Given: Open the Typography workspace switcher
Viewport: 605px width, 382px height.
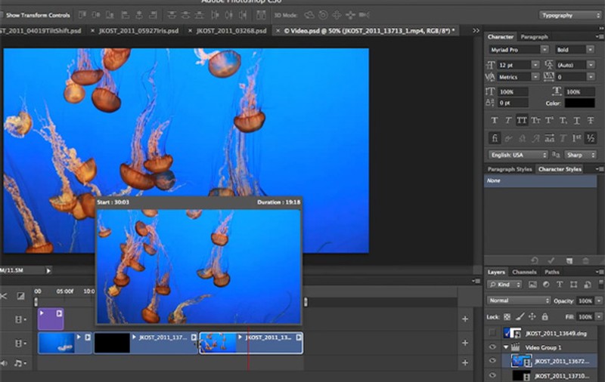Looking at the screenshot, I should pyautogui.click(x=570, y=15).
